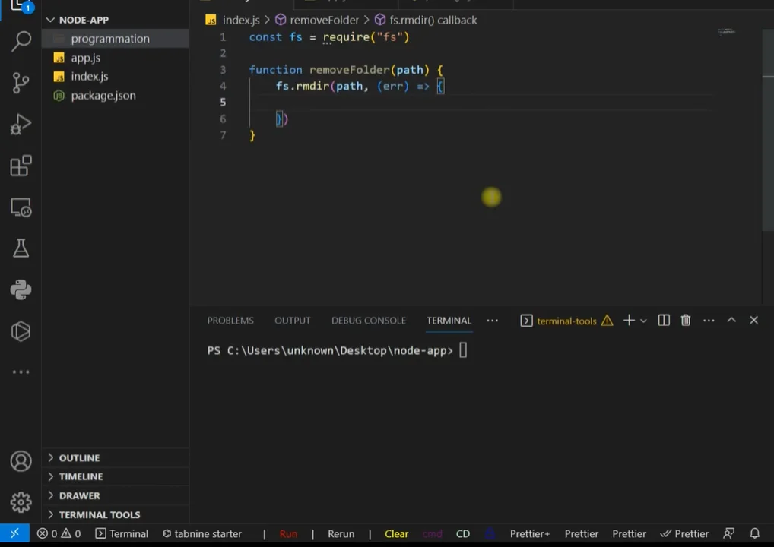774x547 pixels.
Task: Click the terminal-tools warning triangle icon
Action: tap(607, 321)
